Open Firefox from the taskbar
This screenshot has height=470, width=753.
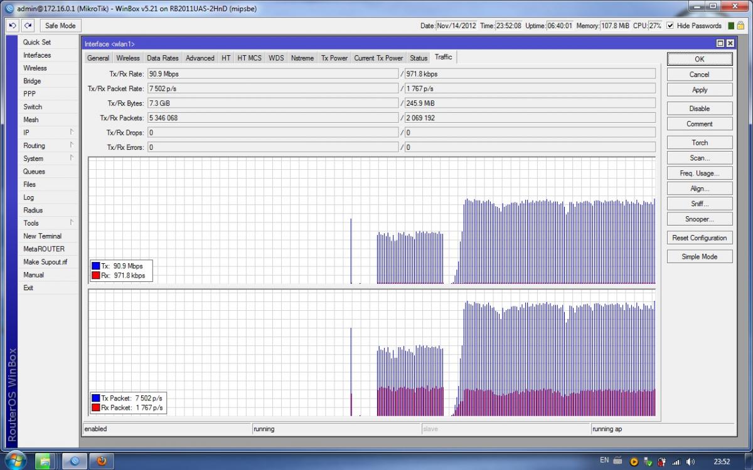100,461
